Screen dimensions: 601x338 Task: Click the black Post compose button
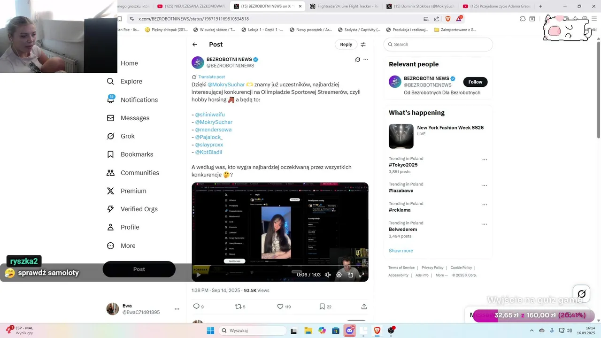click(139, 269)
